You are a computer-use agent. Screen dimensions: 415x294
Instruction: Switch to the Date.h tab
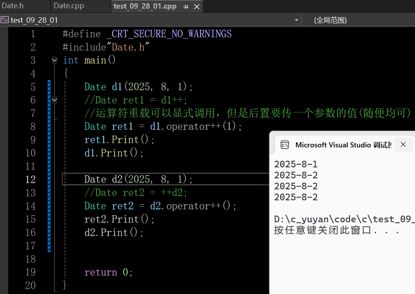point(13,5)
